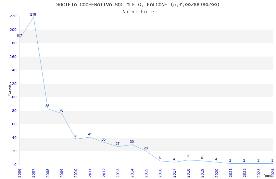Click x-axis year 2008
Screen dimensions: 276x179
(48, 173)
